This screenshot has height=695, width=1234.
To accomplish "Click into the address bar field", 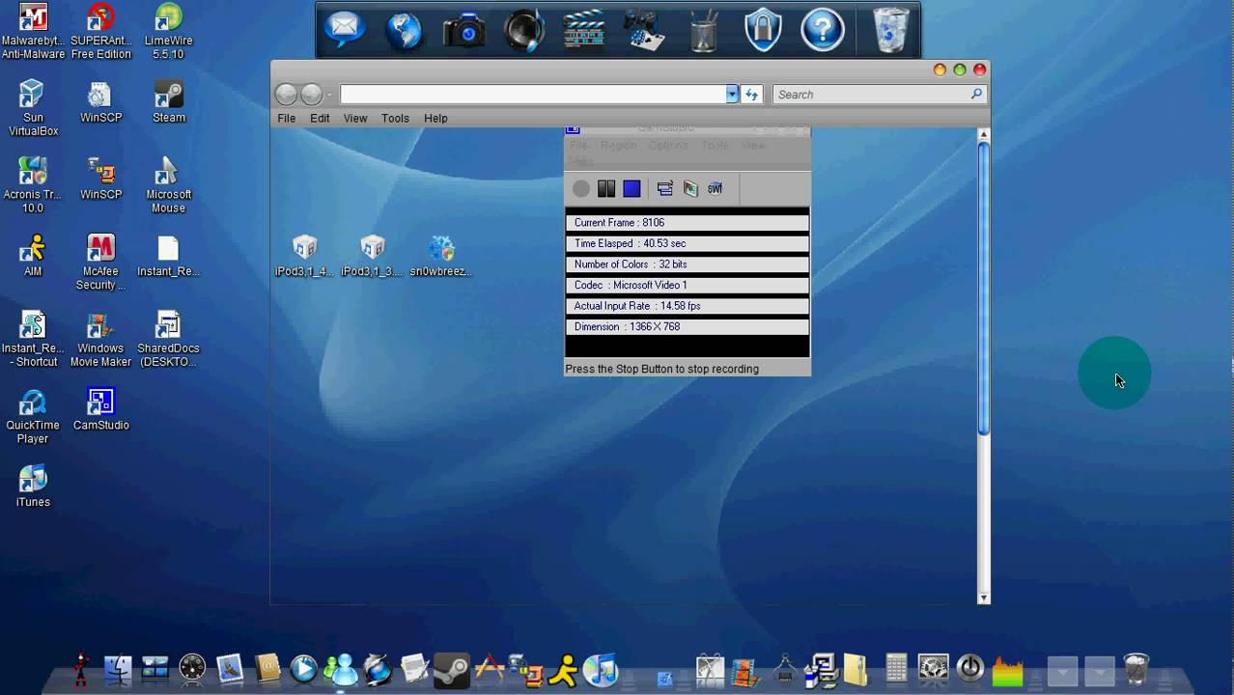I will [x=533, y=94].
